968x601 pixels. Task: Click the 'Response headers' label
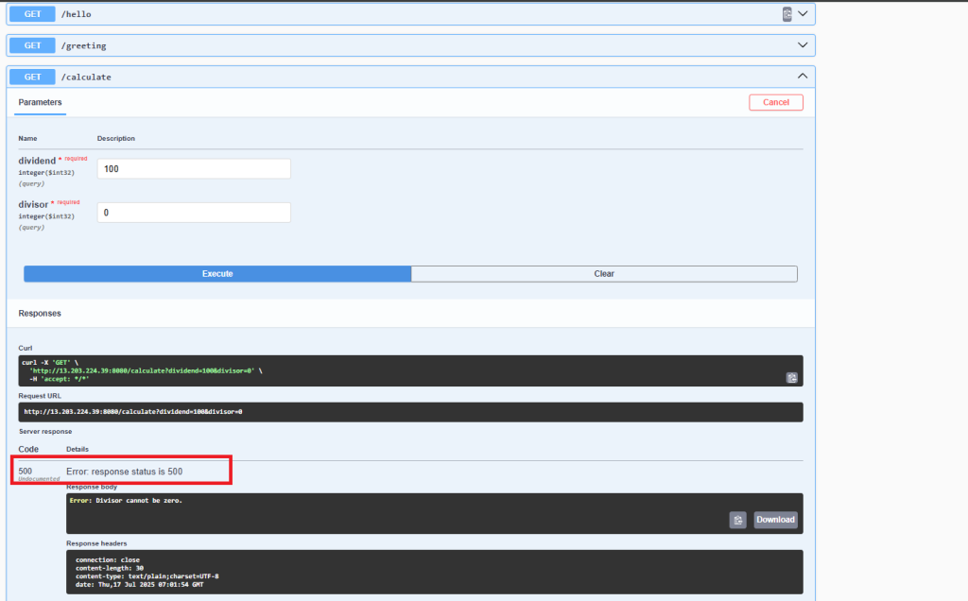96,543
